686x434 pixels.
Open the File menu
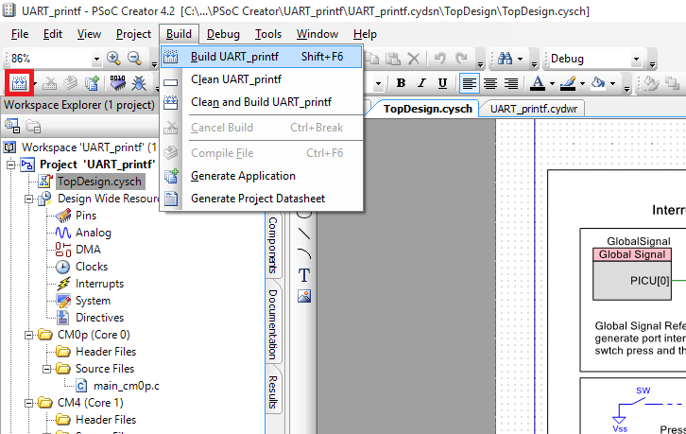[x=20, y=34]
